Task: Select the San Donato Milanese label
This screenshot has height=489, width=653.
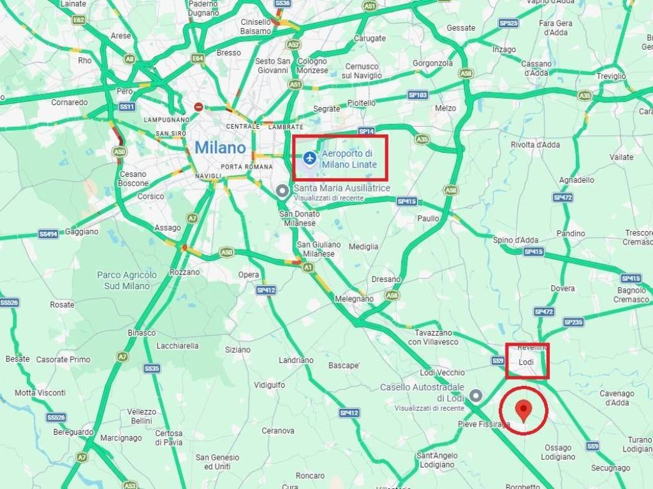Action: click(x=300, y=218)
